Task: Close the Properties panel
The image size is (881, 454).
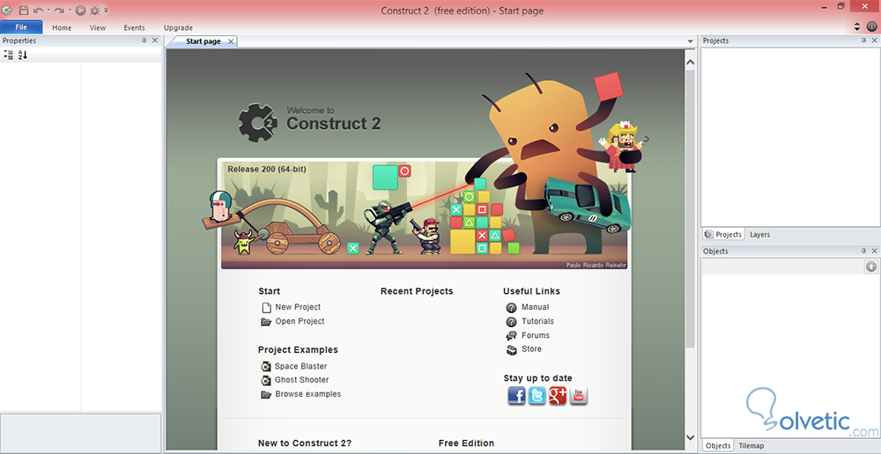Action: point(154,40)
